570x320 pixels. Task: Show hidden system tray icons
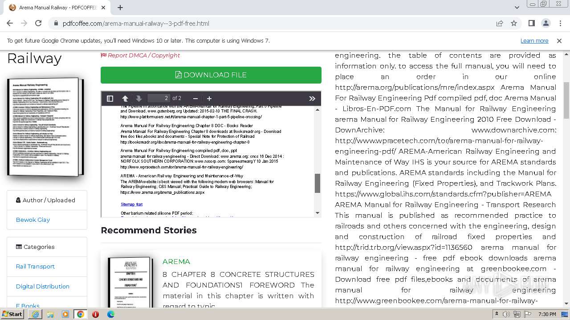(x=497, y=314)
